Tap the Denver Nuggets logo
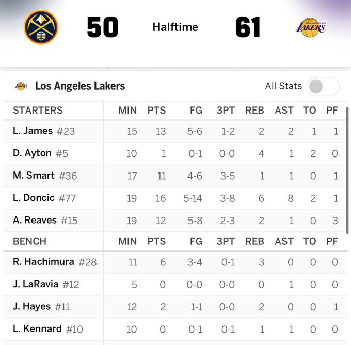351x345 pixels. coord(41,27)
